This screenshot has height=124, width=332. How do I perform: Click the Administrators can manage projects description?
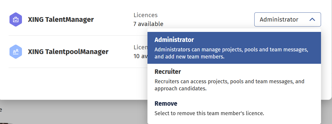point(231,53)
